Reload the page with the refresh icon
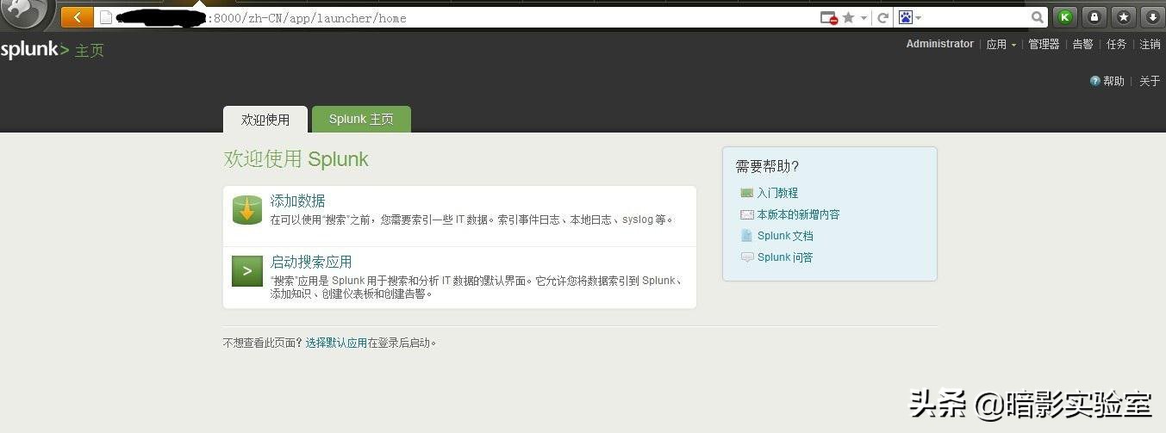 pyautogui.click(x=883, y=17)
